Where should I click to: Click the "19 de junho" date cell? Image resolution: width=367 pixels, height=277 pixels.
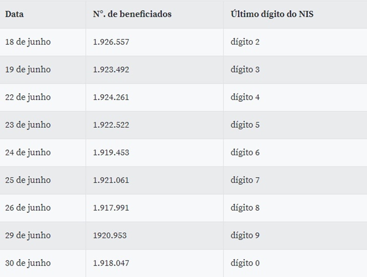coord(28,70)
